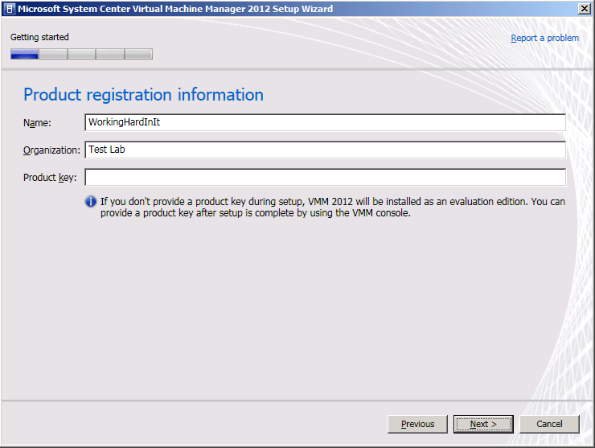Select the Organization input box
The width and height of the screenshot is (595, 448).
325,150
